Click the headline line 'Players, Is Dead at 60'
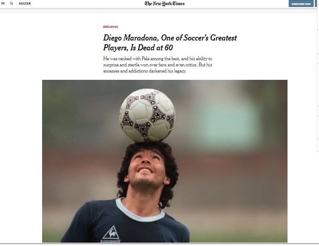This screenshot has height=246, width=319. pyautogui.click(x=138, y=47)
